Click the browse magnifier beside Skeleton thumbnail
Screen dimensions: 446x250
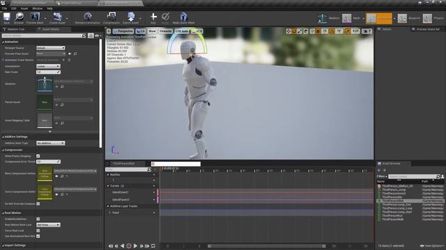[x=62, y=87]
